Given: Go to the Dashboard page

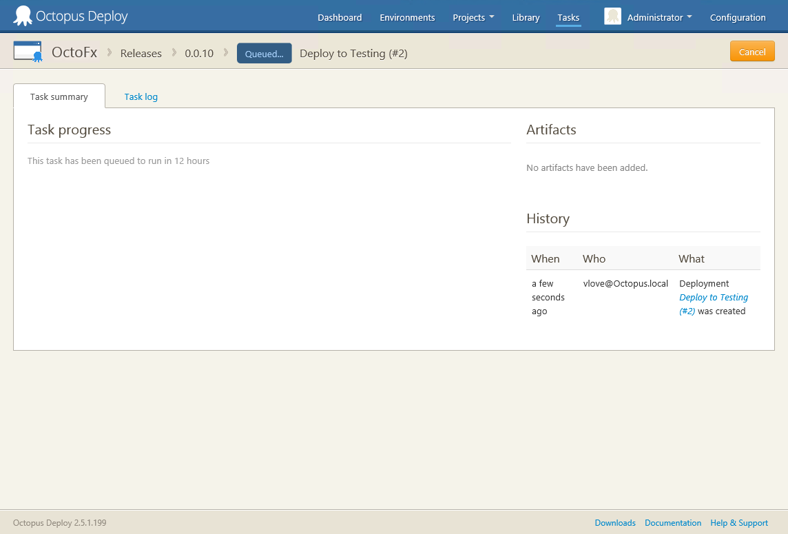Looking at the screenshot, I should [340, 18].
